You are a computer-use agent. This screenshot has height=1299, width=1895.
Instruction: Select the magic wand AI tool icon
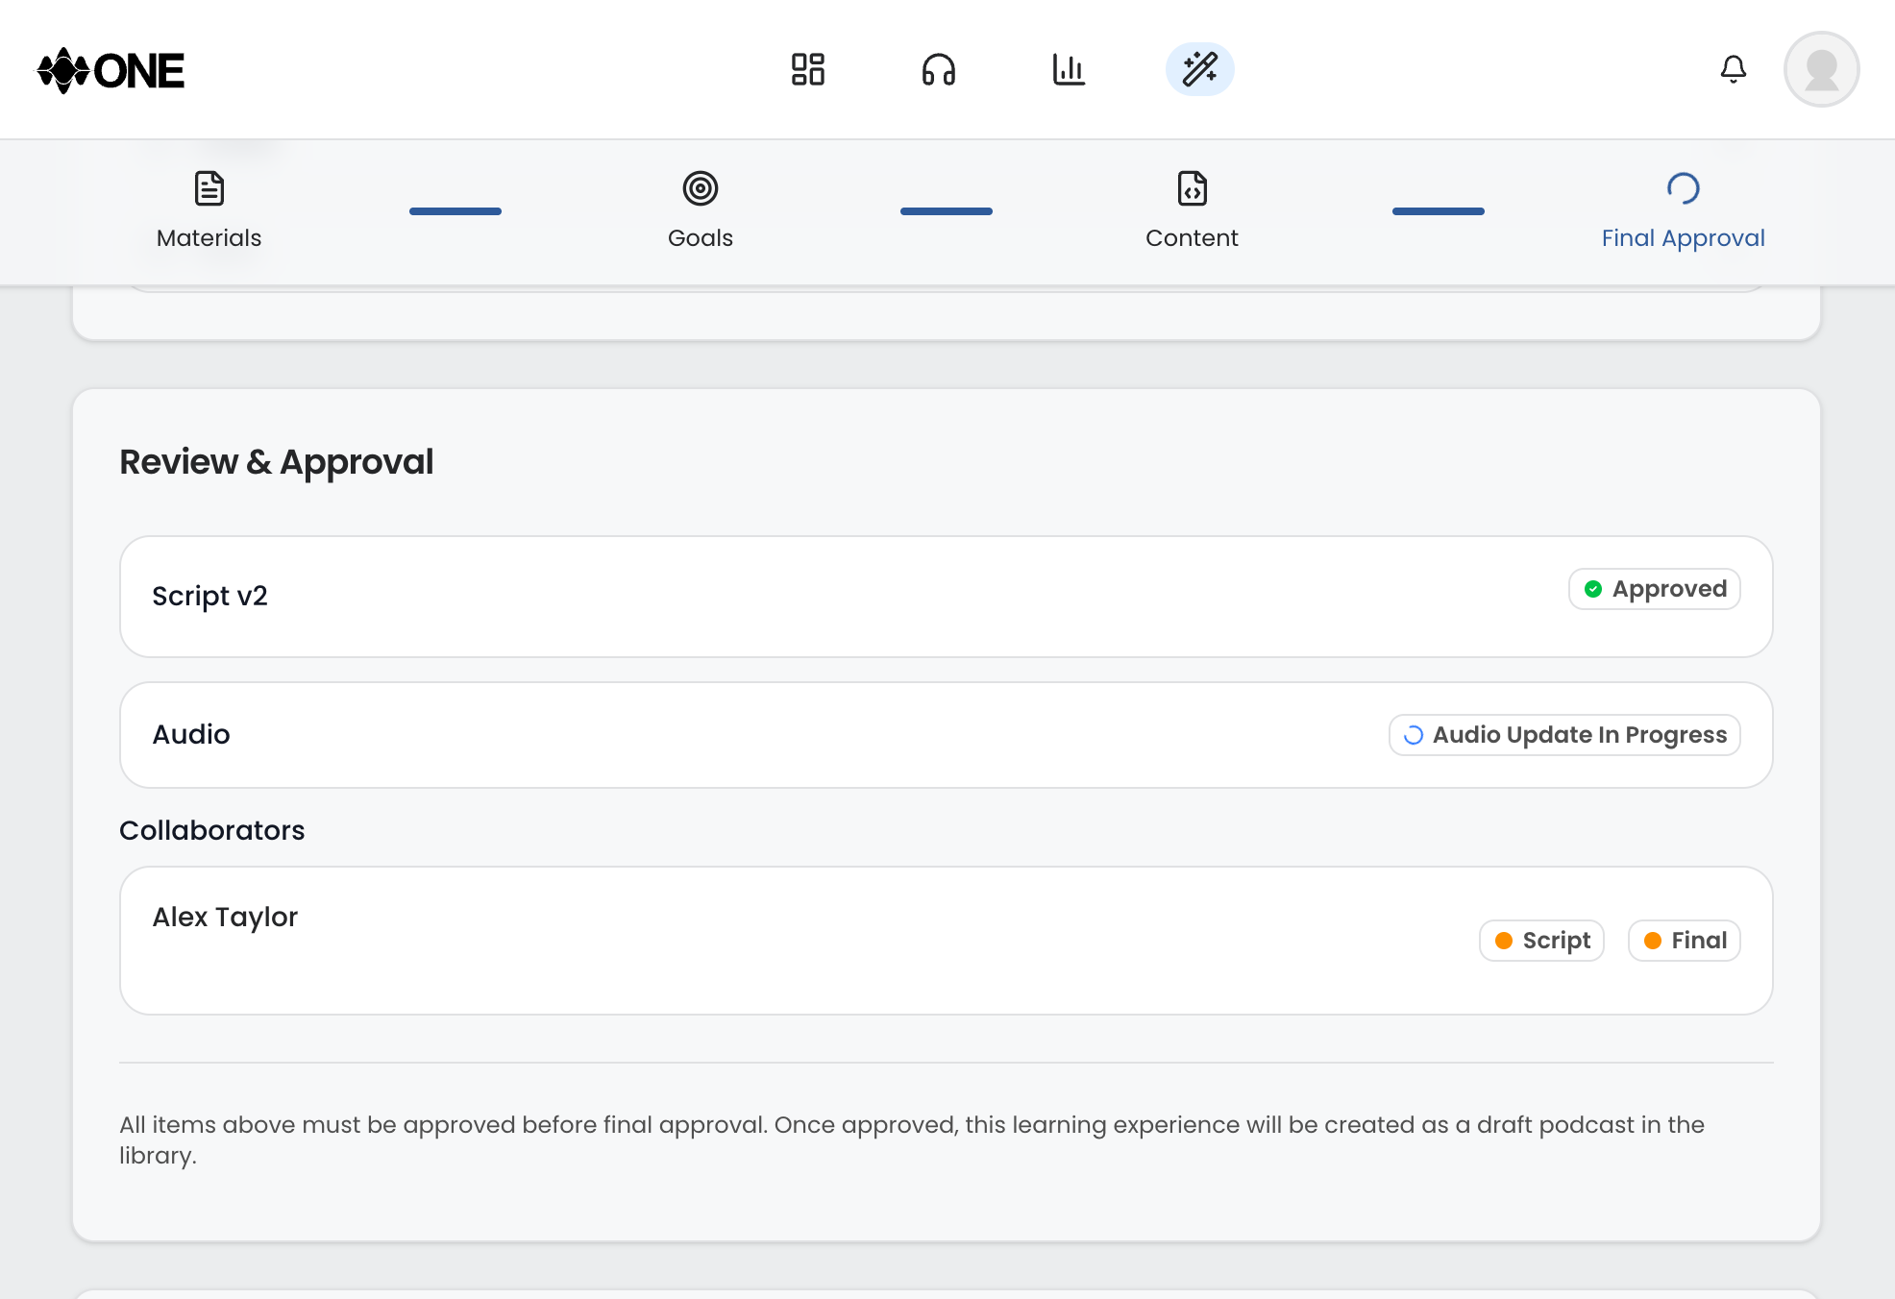click(1199, 69)
